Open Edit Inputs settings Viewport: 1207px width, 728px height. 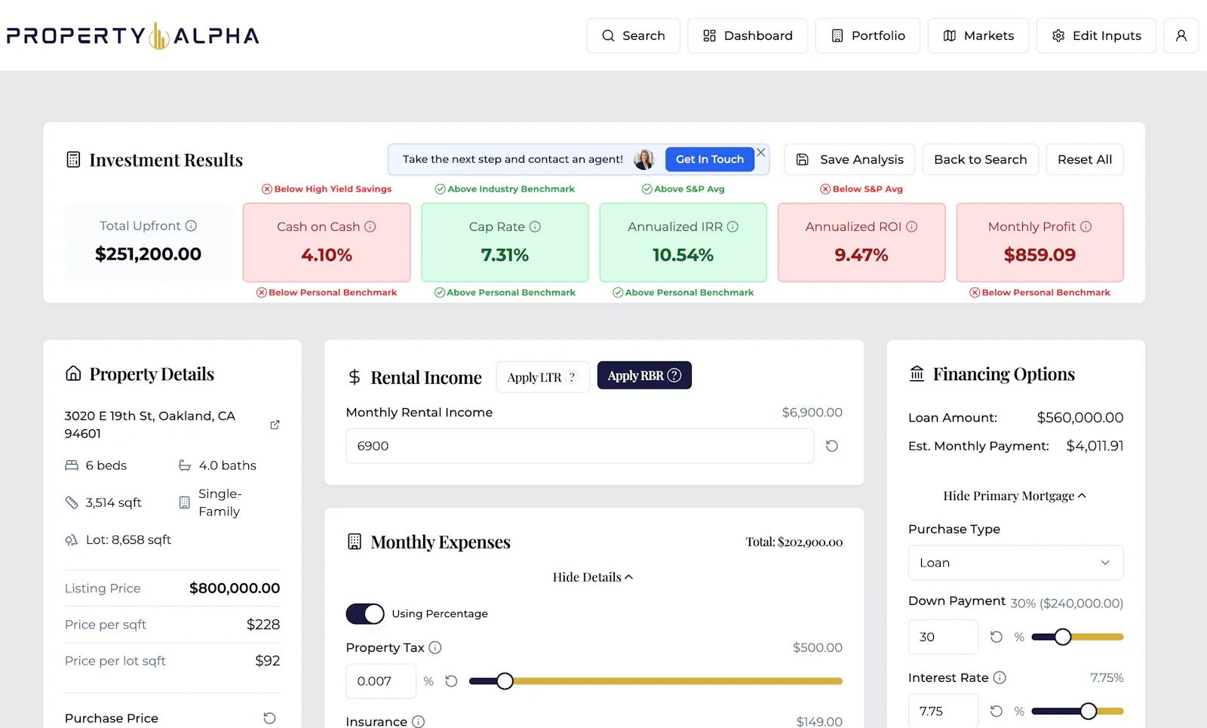1096,35
